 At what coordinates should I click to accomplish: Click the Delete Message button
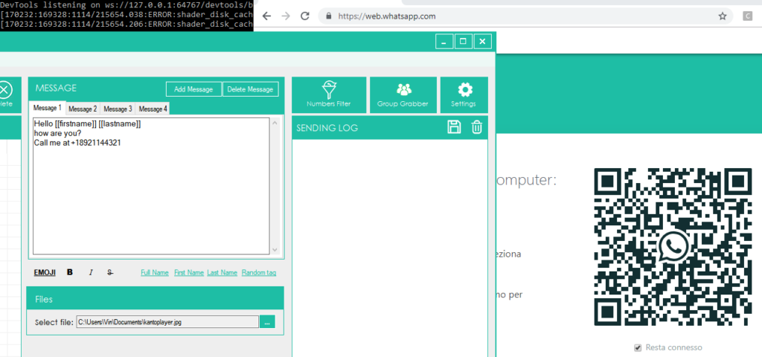point(250,89)
